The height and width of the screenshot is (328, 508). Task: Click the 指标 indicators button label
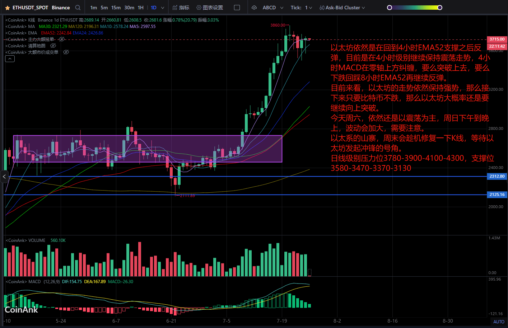pos(184,8)
